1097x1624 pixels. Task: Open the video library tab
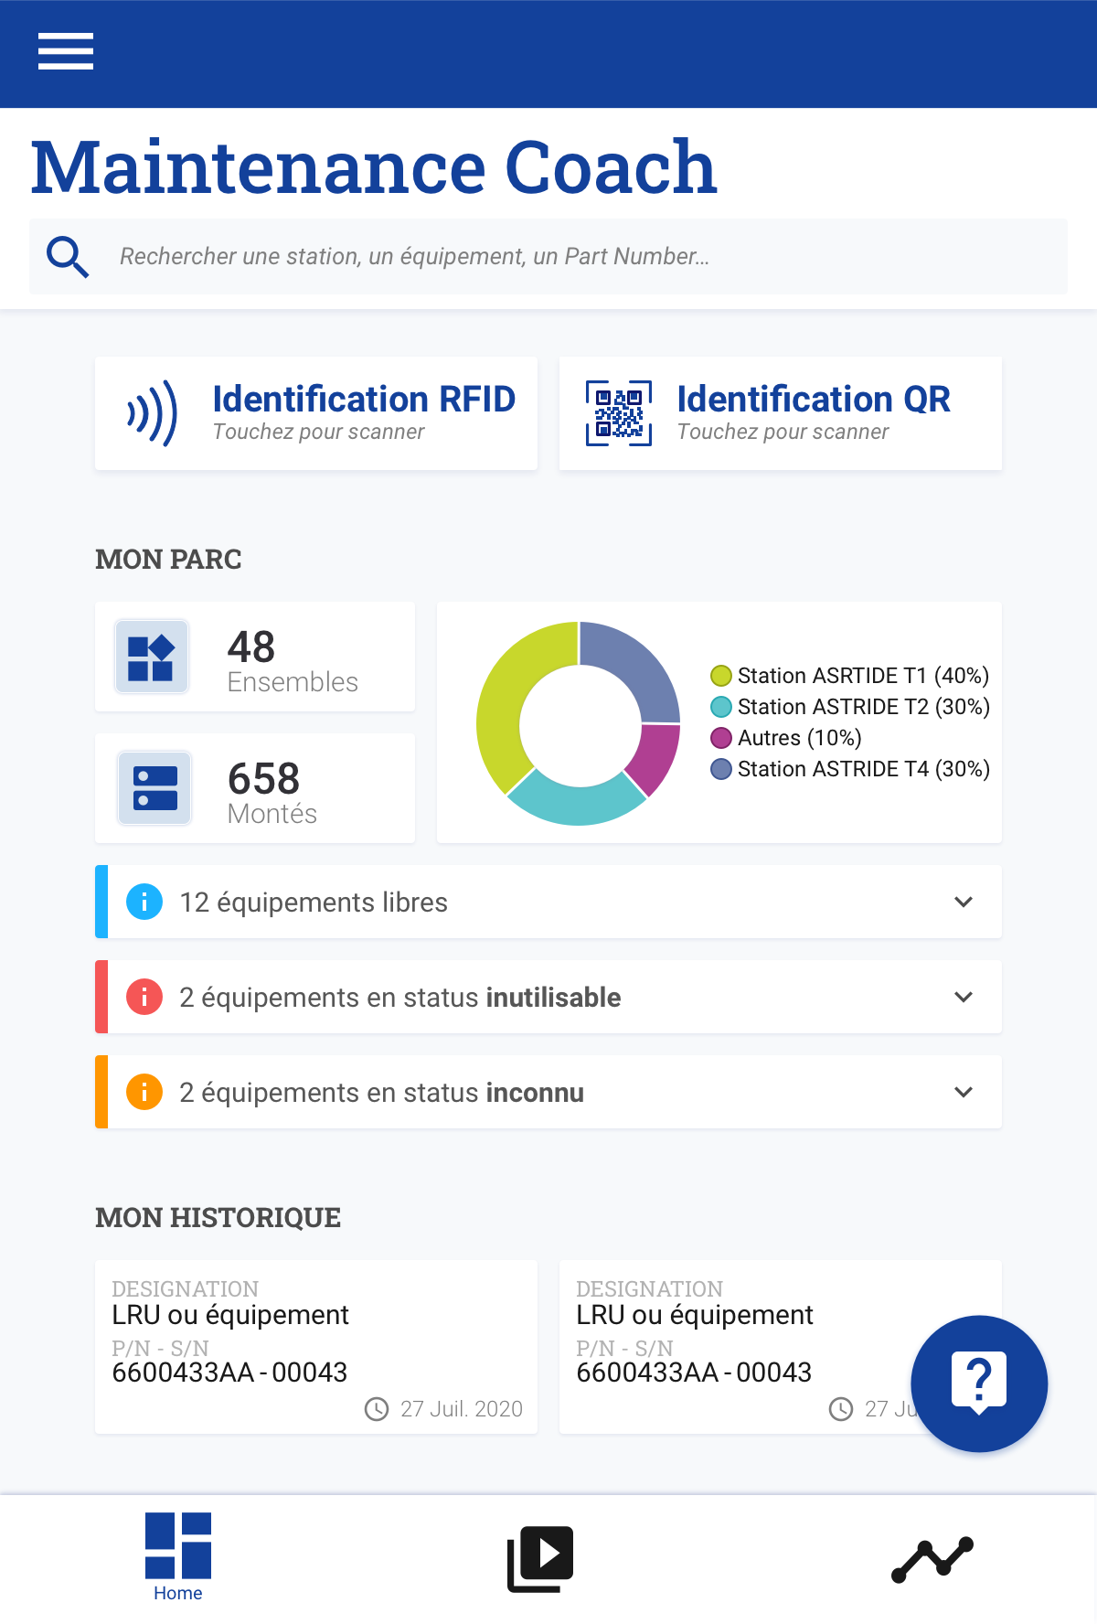[540, 1558]
